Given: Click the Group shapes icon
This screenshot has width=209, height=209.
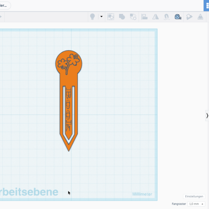Looking at the screenshot, I should click(x=111, y=17).
